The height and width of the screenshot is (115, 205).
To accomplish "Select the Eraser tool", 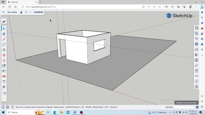I will (x=4, y=34).
